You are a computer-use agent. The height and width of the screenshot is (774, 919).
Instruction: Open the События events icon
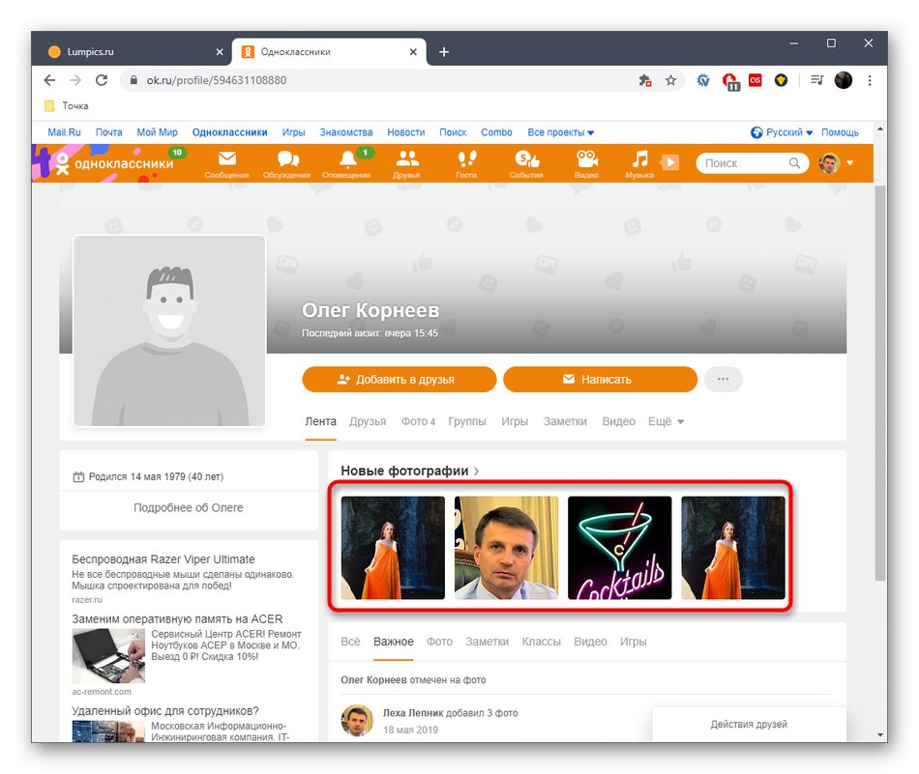(x=525, y=162)
